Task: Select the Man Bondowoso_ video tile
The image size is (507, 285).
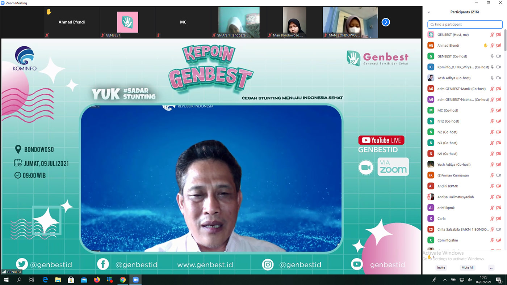Action: (294, 22)
